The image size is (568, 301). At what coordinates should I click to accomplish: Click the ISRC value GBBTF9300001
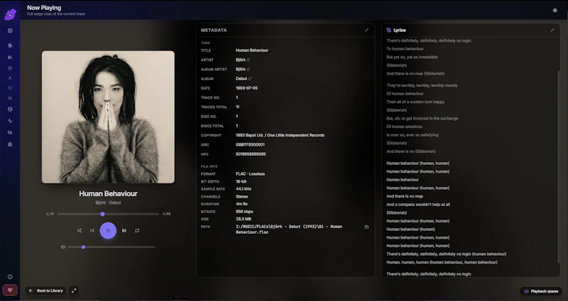click(x=250, y=144)
